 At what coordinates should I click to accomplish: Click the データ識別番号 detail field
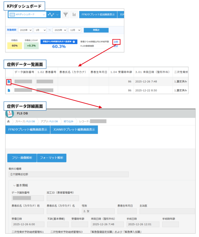28,198
